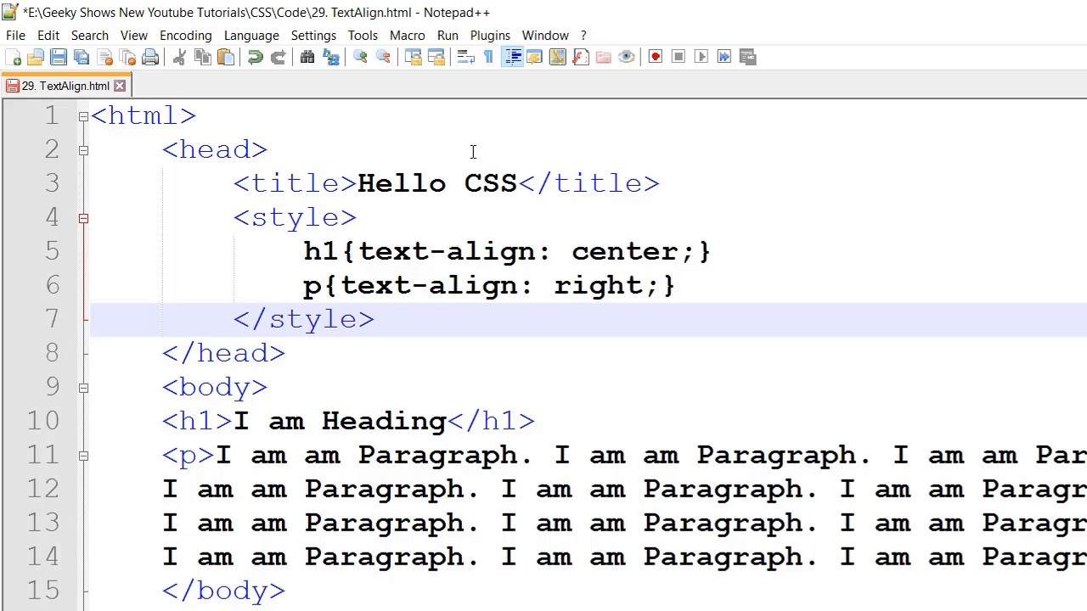Open the Plugins menu
The height and width of the screenshot is (611, 1087).
(490, 36)
